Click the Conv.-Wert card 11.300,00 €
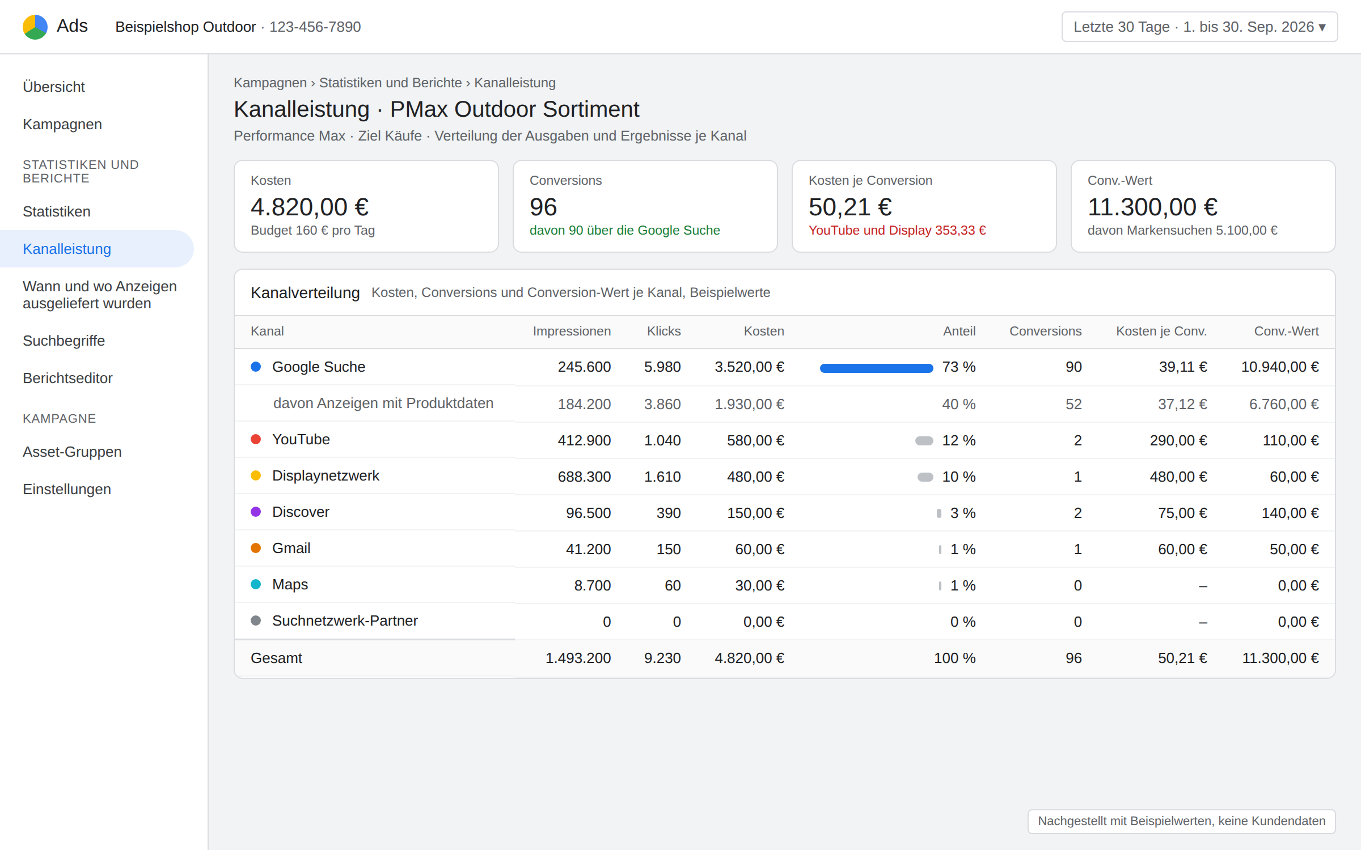1361x850 pixels. click(x=1203, y=206)
